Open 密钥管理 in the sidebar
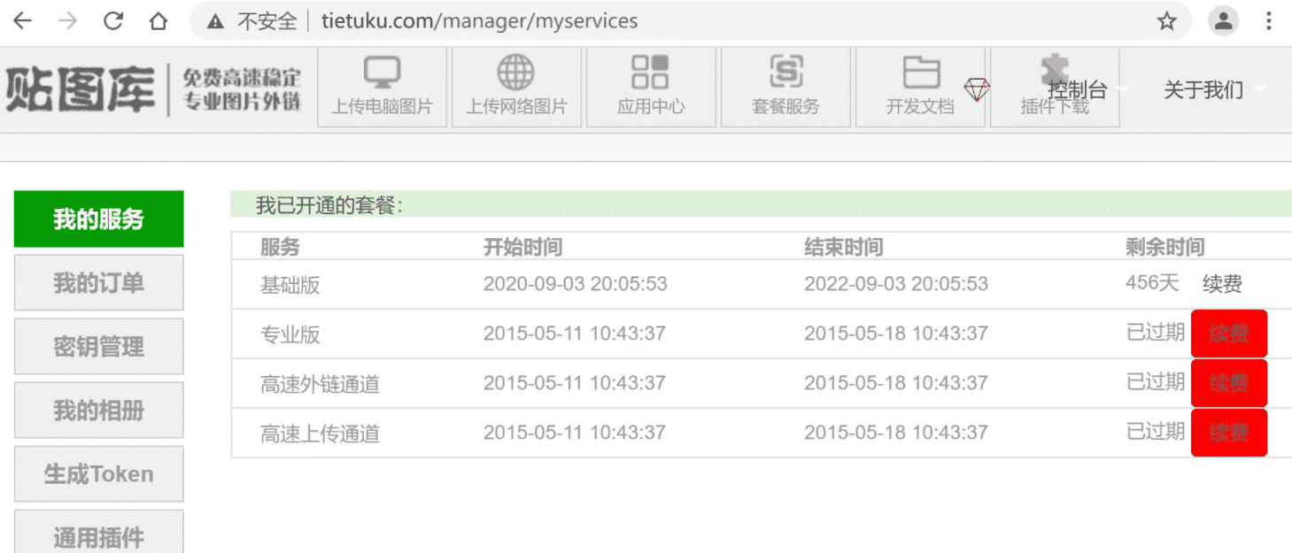 98,347
